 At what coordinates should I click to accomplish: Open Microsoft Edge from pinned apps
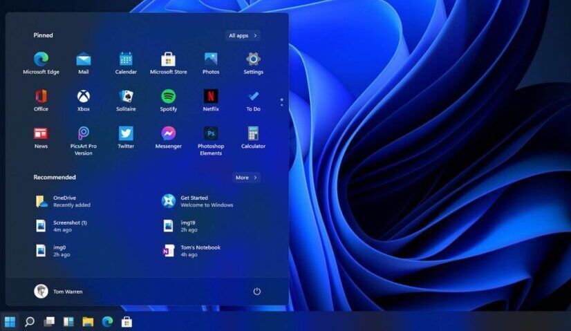tap(41, 64)
